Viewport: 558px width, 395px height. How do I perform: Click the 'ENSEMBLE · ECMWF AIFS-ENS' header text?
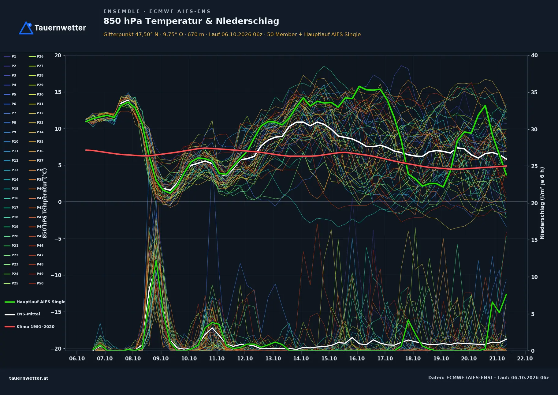pos(157,11)
